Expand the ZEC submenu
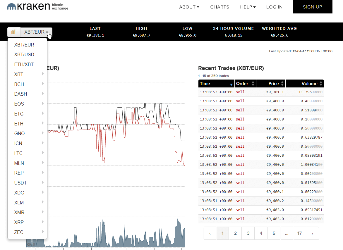The height and width of the screenshot is (250, 343). (x=27, y=232)
